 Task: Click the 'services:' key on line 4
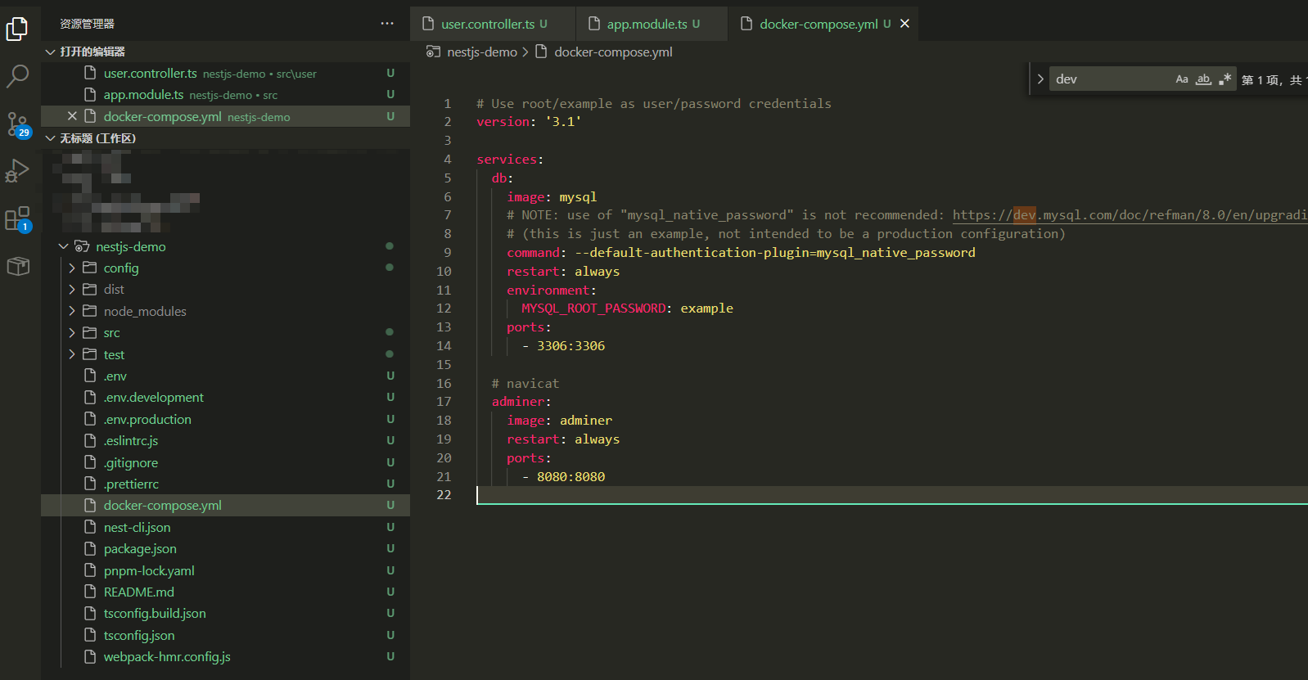pos(510,160)
